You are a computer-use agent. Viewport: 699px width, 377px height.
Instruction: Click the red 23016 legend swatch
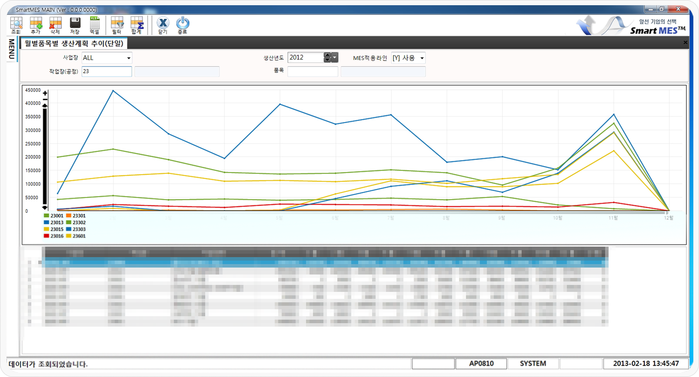(46, 236)
